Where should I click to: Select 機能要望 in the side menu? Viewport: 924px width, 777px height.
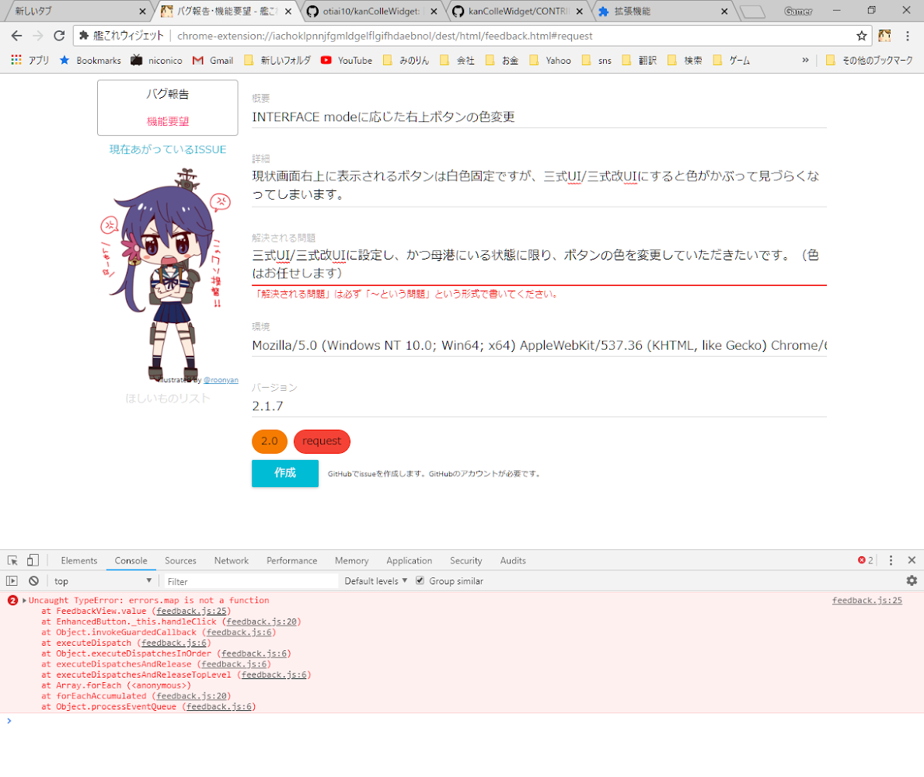coord(167,121)
